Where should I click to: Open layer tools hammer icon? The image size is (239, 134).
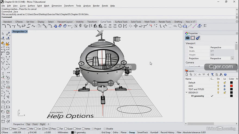[221, 75]
